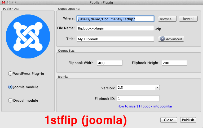Expand the Joomla Version dropdown

click(157, 88)
